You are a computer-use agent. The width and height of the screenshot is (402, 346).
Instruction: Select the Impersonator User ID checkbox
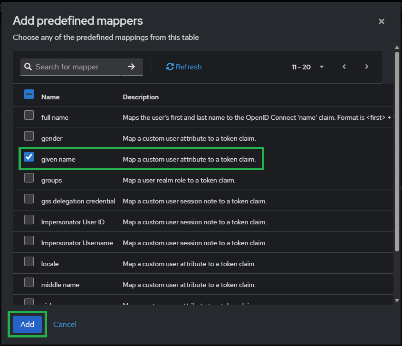(x=29, y=220)
